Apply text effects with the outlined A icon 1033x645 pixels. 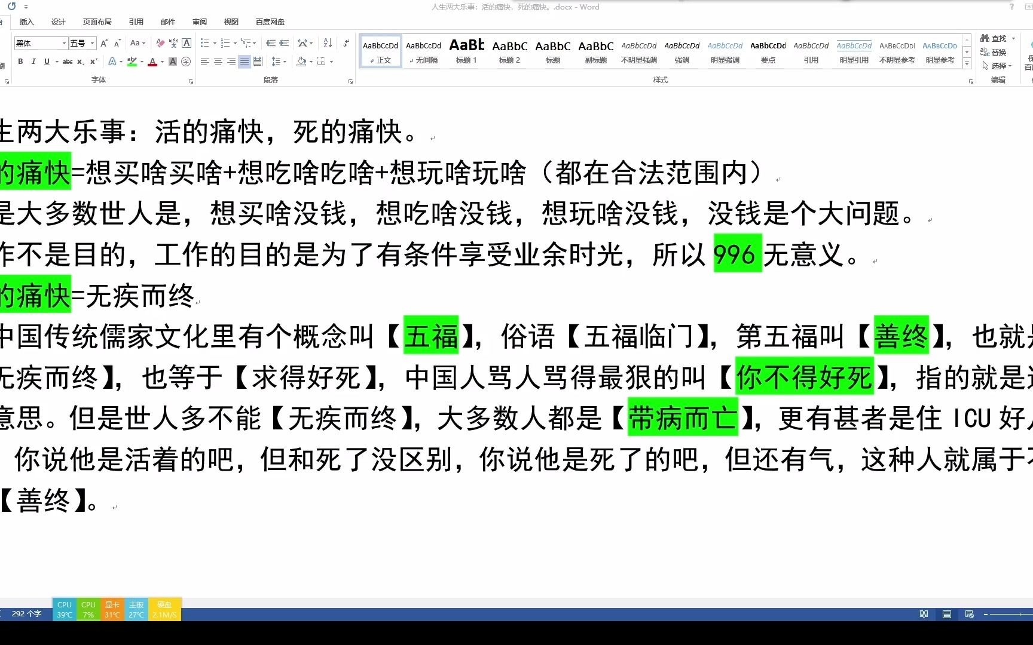click(x=112, y=62)
